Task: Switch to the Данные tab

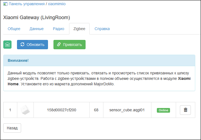Action: [36, 29]
